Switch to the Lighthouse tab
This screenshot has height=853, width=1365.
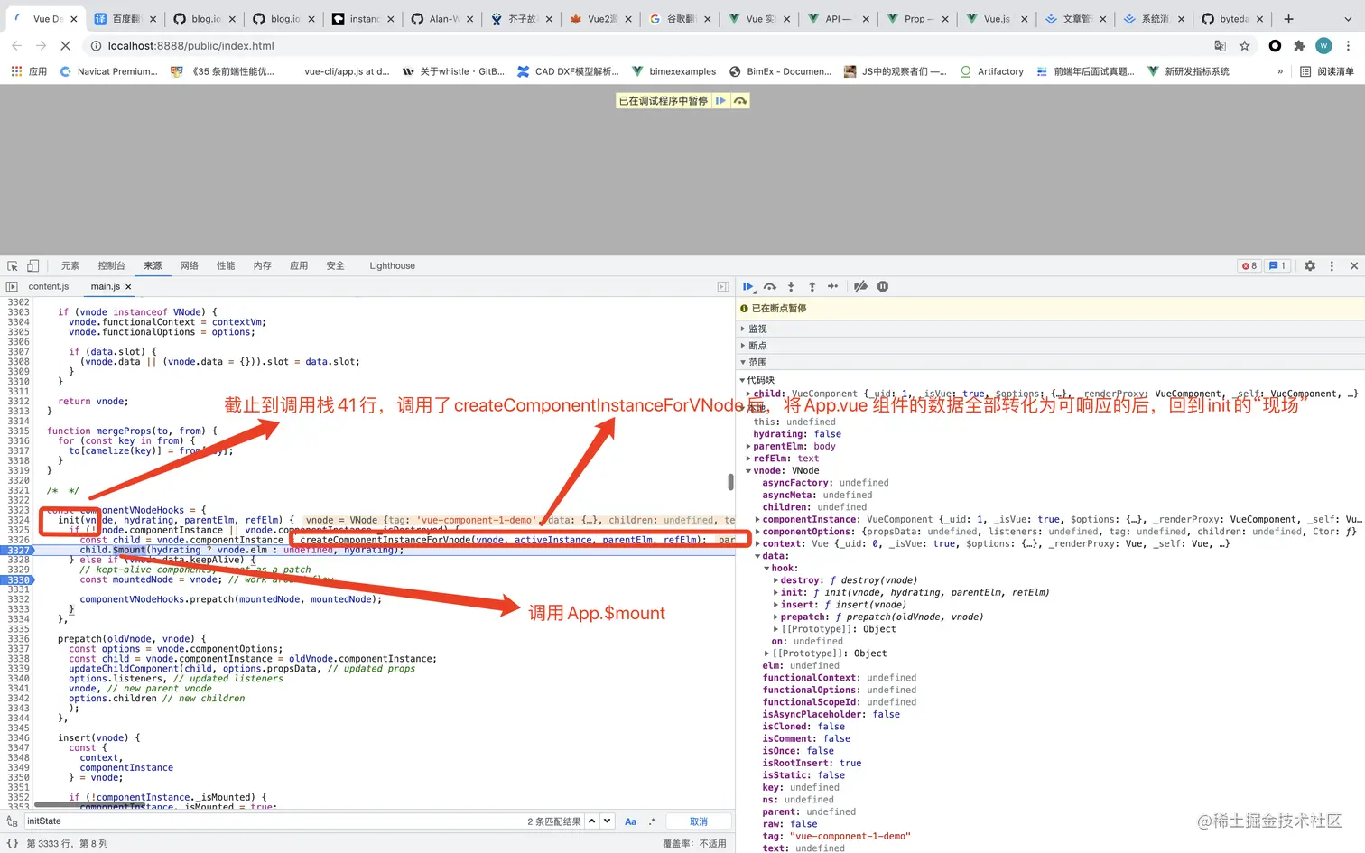click(x=392, y=266)
